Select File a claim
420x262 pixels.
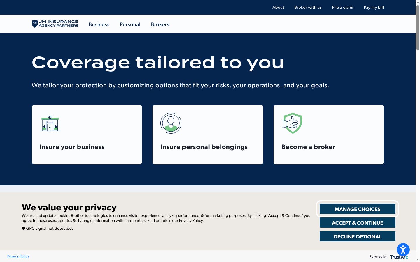point(343,7)
